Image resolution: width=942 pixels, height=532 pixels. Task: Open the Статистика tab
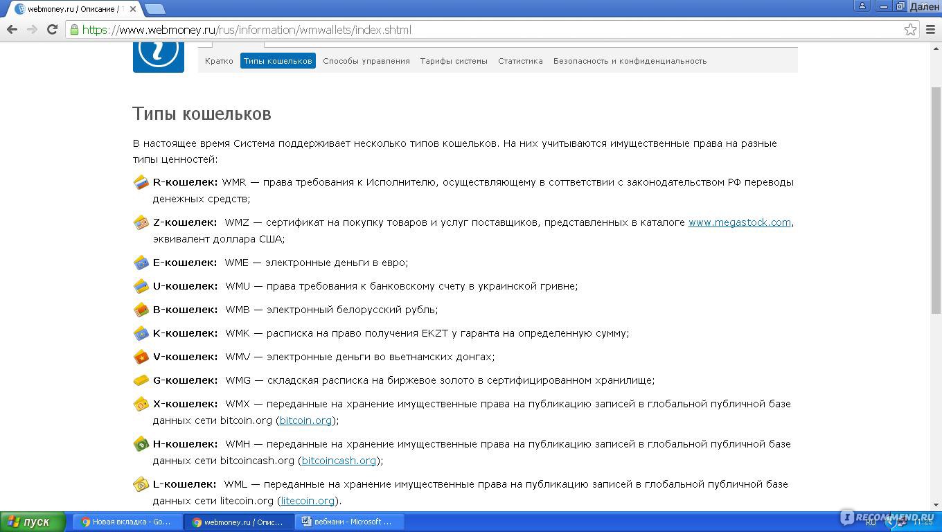520,61
